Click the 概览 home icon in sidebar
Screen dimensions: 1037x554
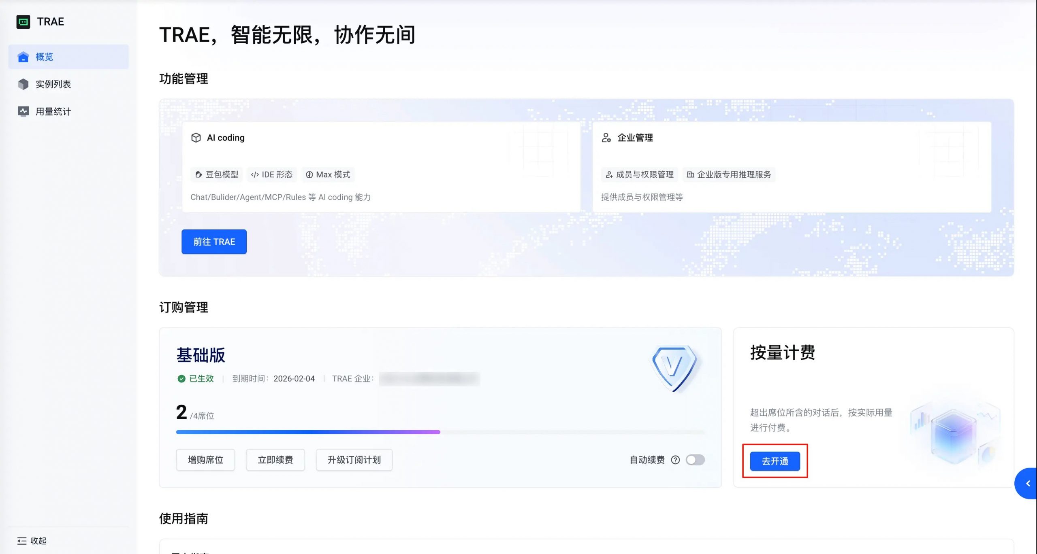point(23,57)
